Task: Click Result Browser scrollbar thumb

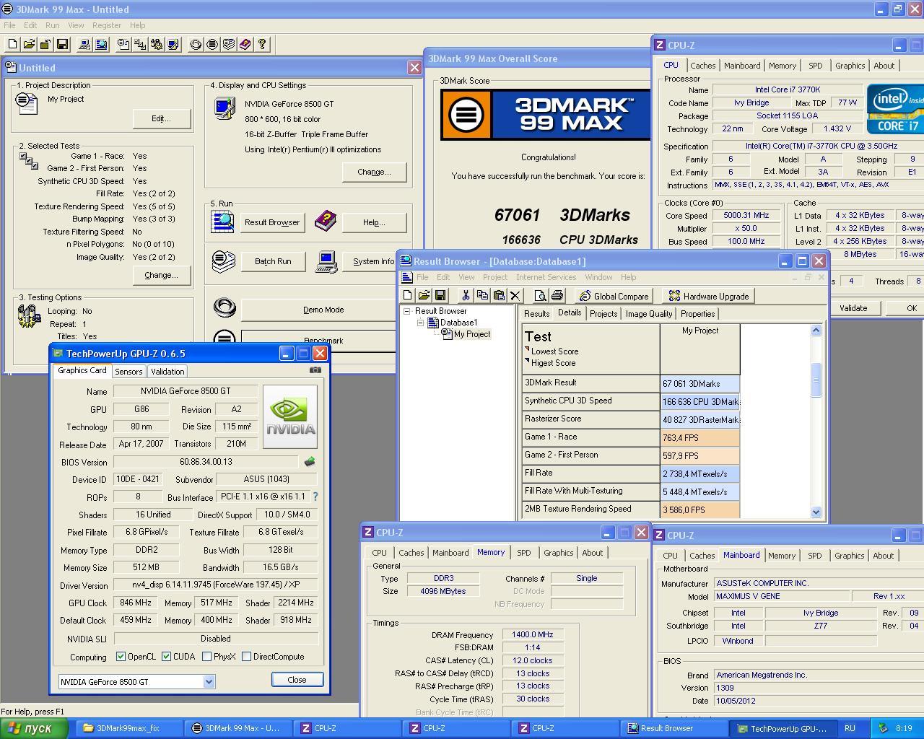Action: 816,380
